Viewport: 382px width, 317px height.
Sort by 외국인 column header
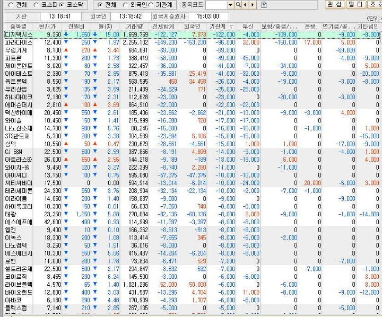coord(192,27)
